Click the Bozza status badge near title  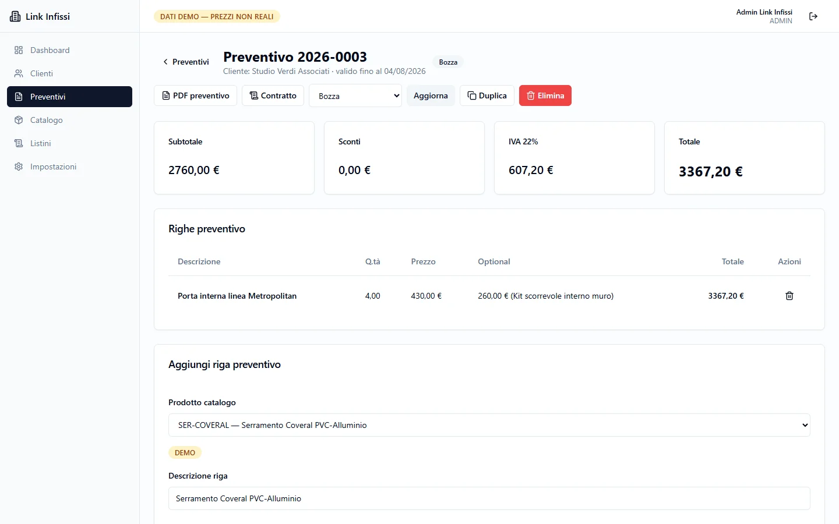point(448,62)
